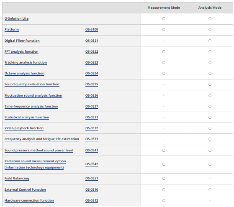Open the OS-0527 model link

92,107
